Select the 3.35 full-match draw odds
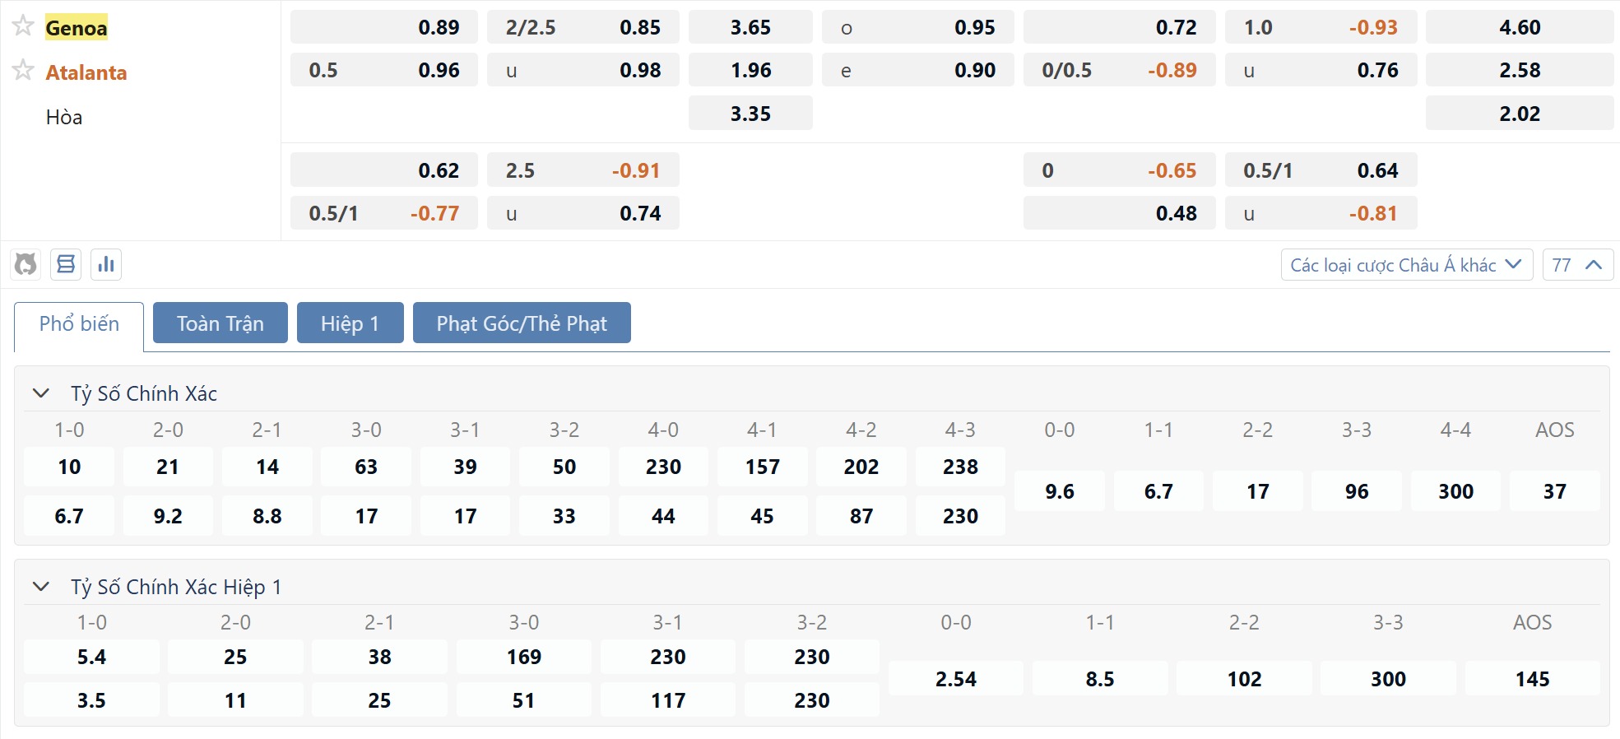This screenshot has height=739, width=1620. point(750,114)
